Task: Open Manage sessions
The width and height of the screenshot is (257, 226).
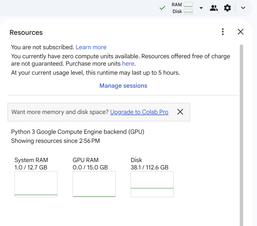Action: pos(123,86)
